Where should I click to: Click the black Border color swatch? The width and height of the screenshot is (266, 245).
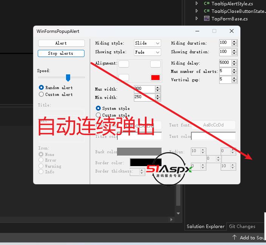[146, 162]
